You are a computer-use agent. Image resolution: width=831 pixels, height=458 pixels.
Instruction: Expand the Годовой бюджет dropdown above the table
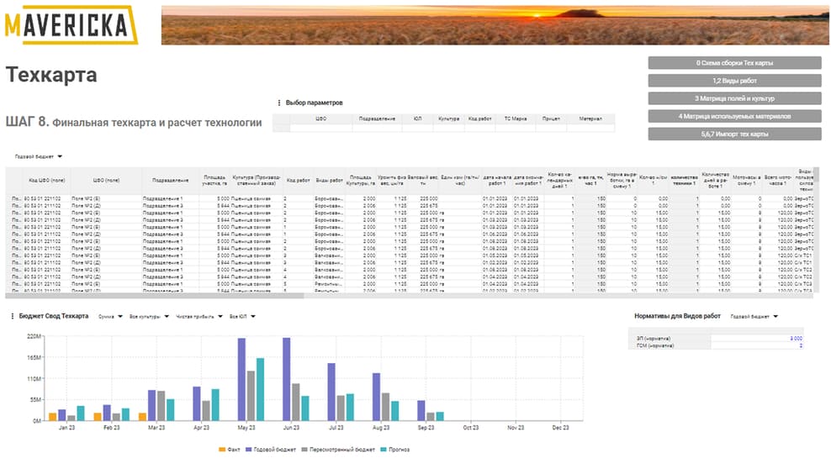(x=39, y=156)
